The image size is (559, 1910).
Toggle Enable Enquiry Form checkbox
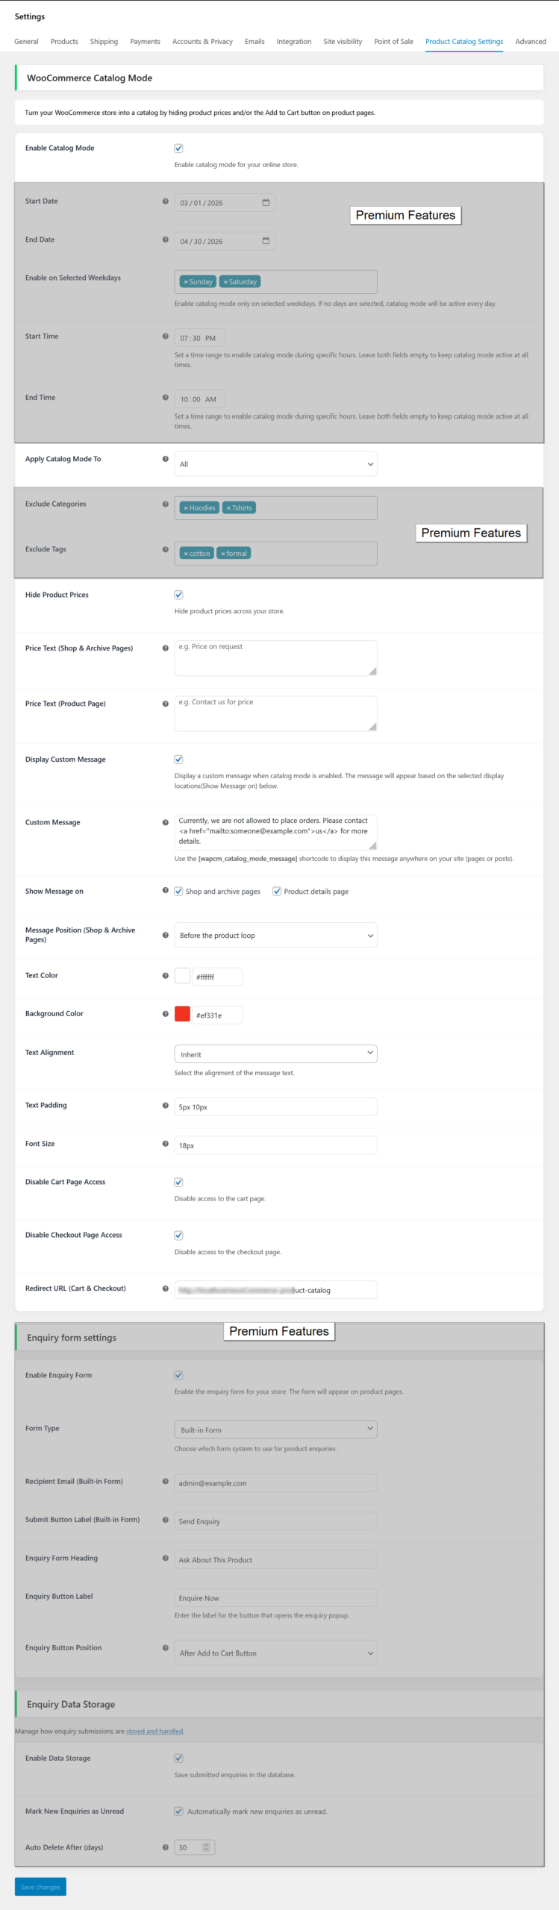point(178,1375)
